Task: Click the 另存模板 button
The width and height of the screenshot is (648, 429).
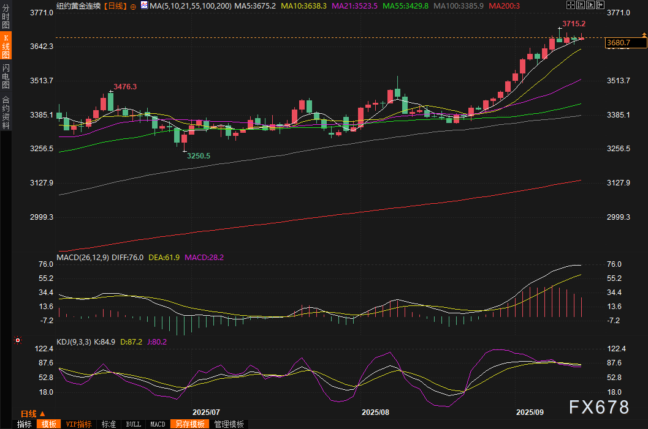Action: (x=189, y=424)
